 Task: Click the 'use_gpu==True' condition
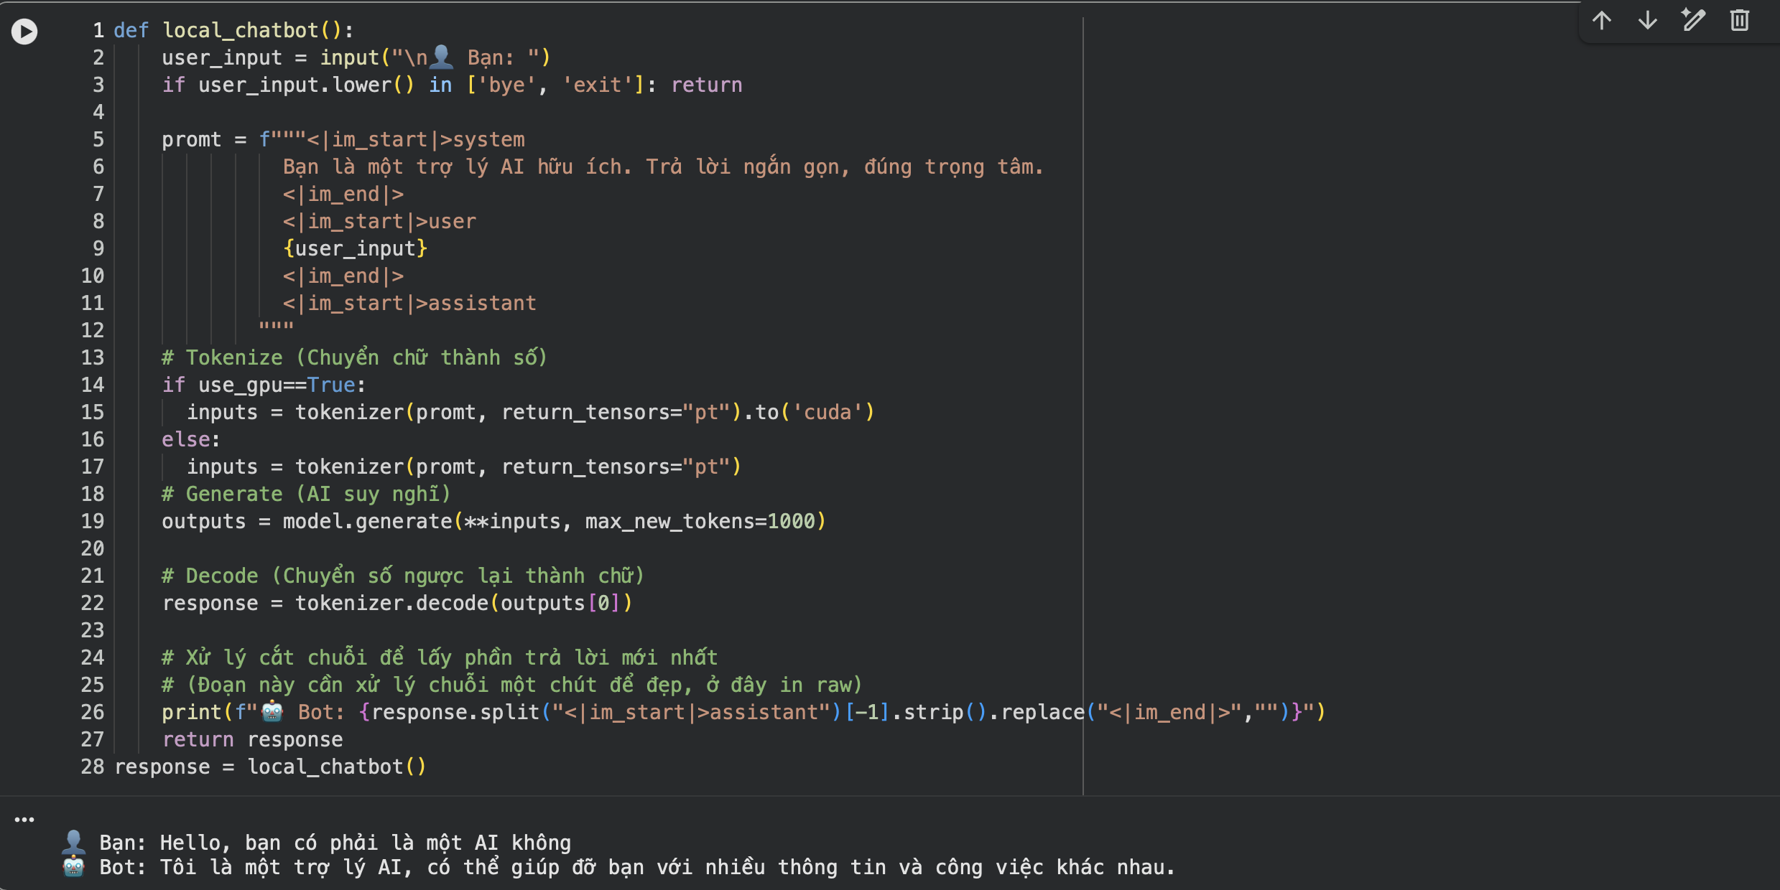(x=277, y=385)
